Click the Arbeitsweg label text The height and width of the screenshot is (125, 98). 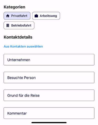48,16
